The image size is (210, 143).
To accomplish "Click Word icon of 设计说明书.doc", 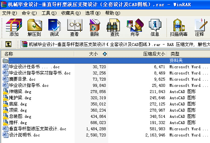I will pyautogui.click(x=5, y=135).
